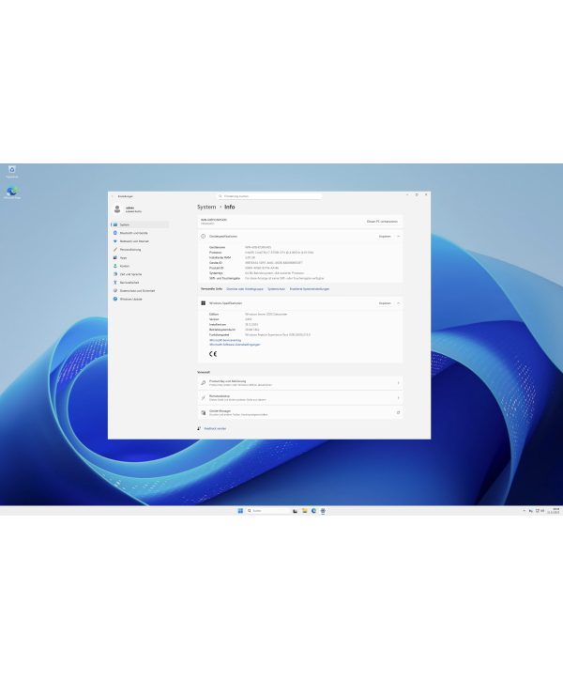Open Barrierefreiheit settings
This screenshot has height=679, width=563.
click(140, 283)
